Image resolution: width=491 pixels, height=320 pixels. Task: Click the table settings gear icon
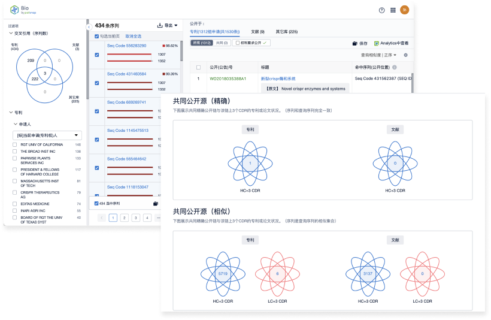coord(405,55)
